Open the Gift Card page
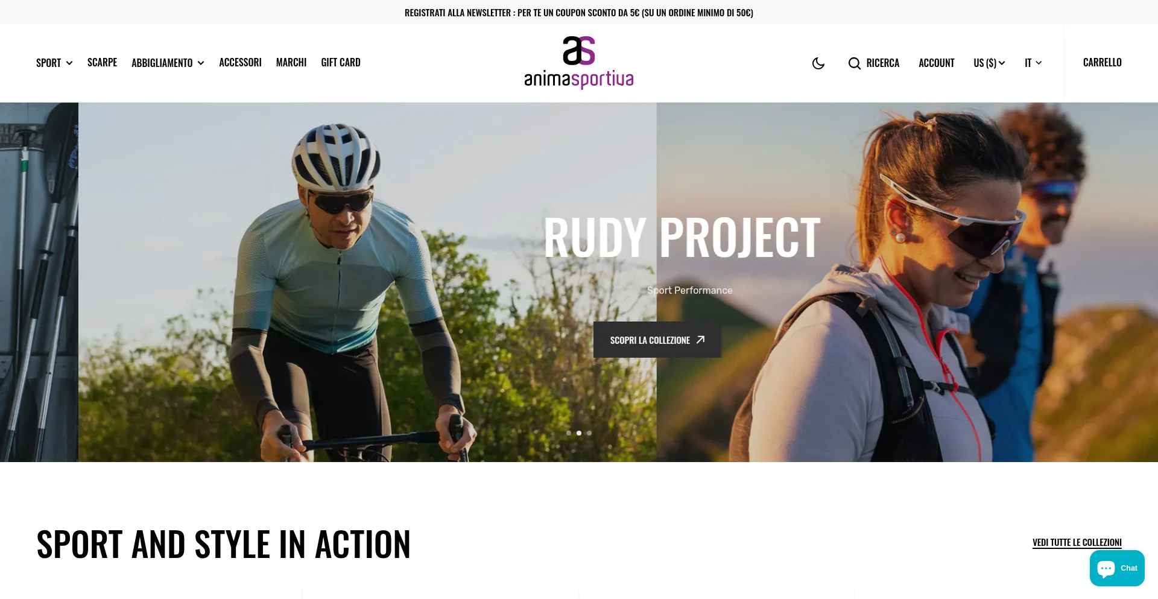 [341, 62]
